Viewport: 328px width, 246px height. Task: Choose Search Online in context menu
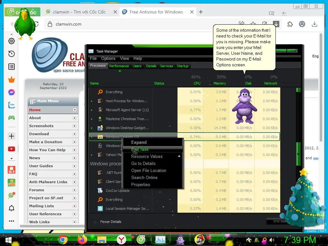coord(152,177)
